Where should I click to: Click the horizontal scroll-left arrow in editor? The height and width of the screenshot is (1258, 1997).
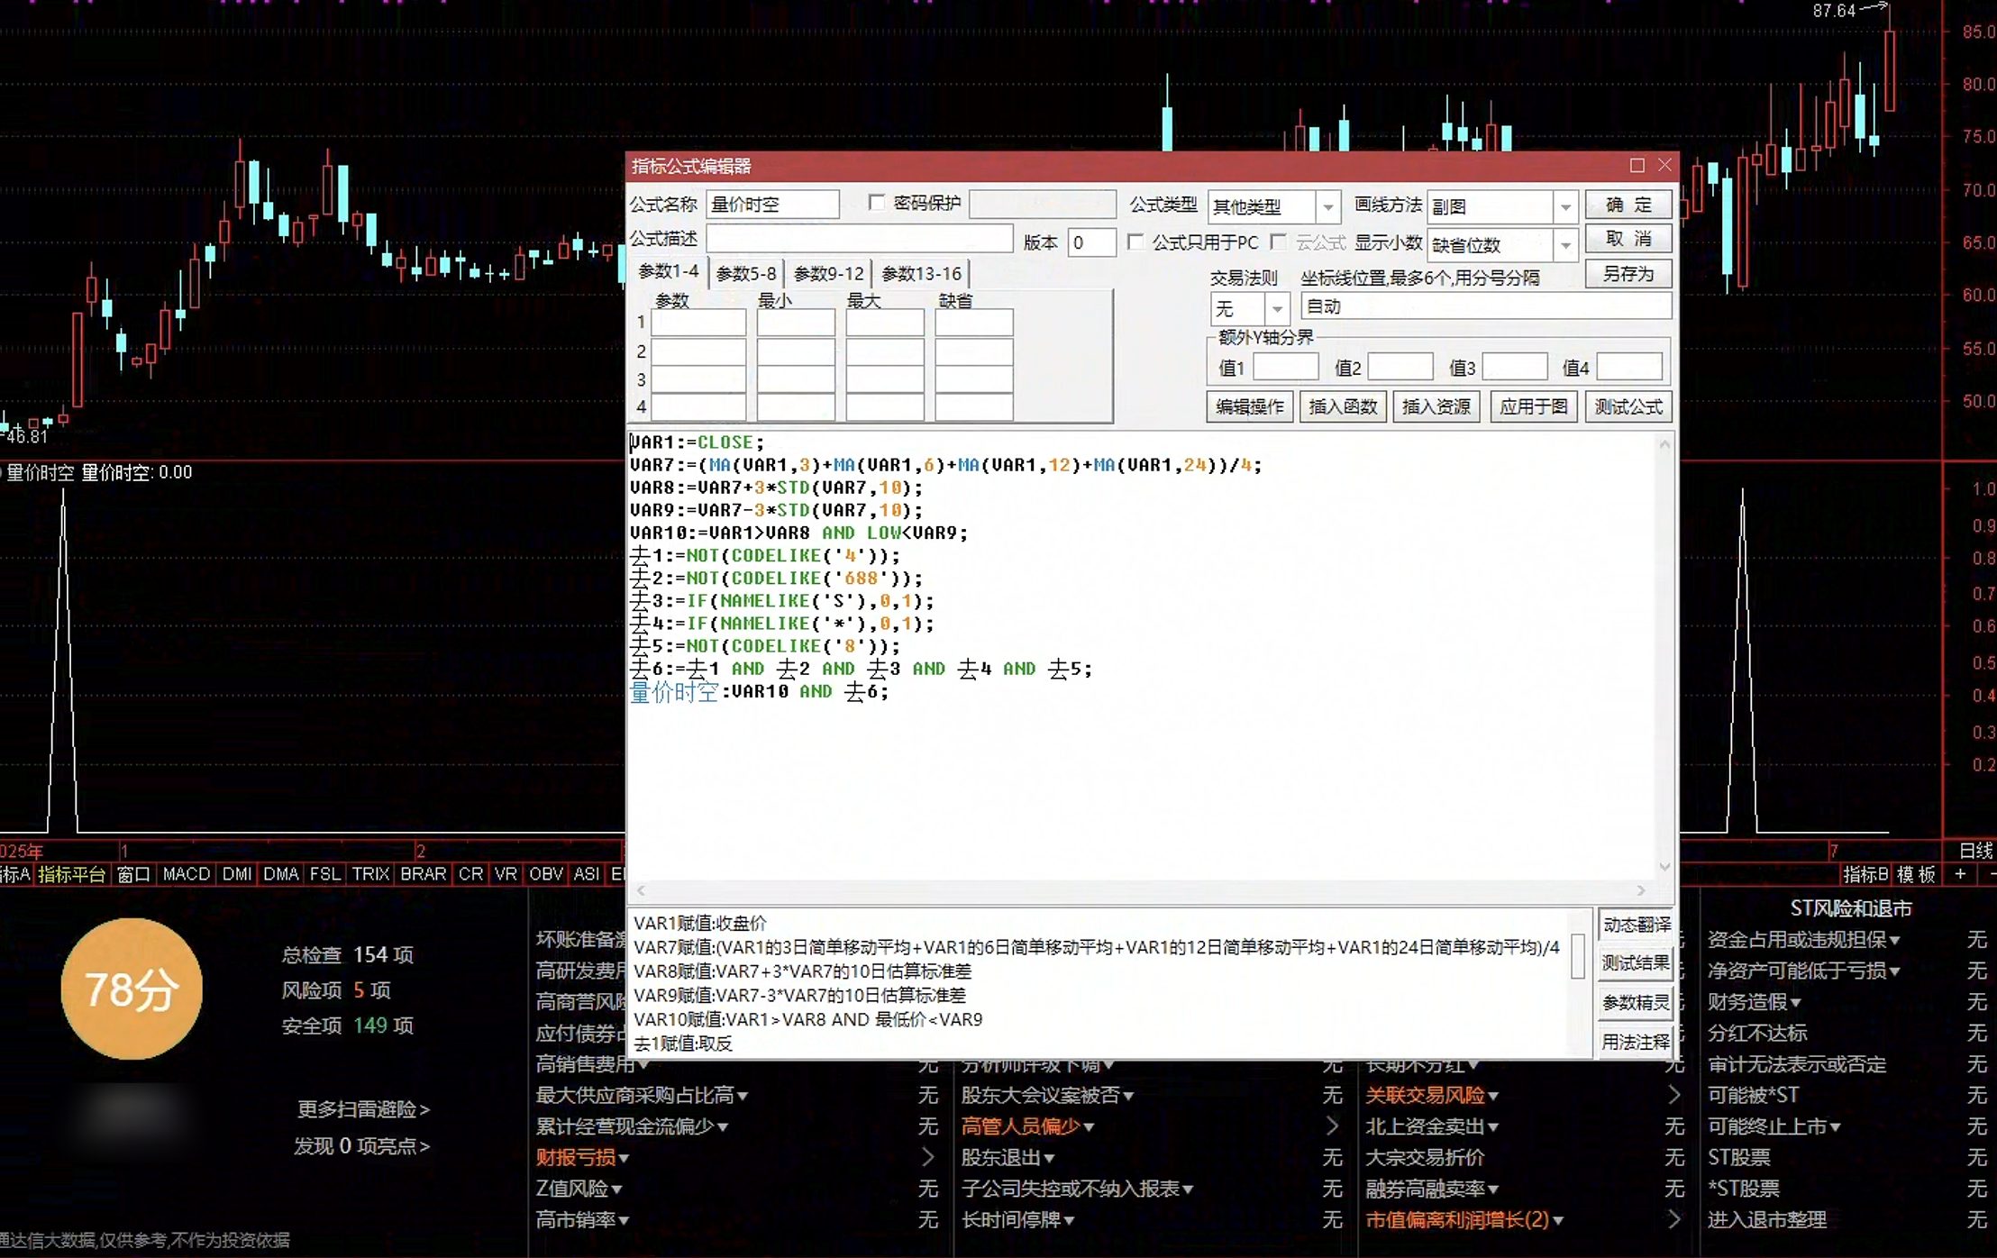coord(641,890)
